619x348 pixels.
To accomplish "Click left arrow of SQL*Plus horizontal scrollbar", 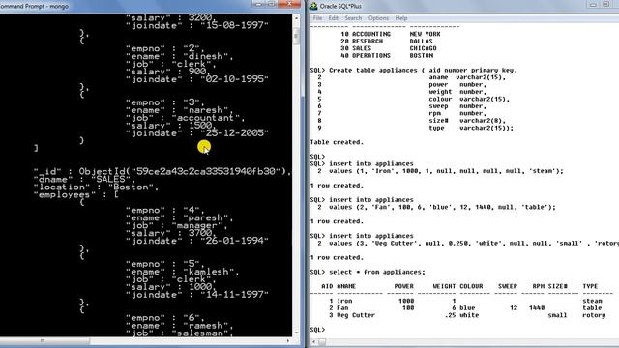I will (314, 341).
